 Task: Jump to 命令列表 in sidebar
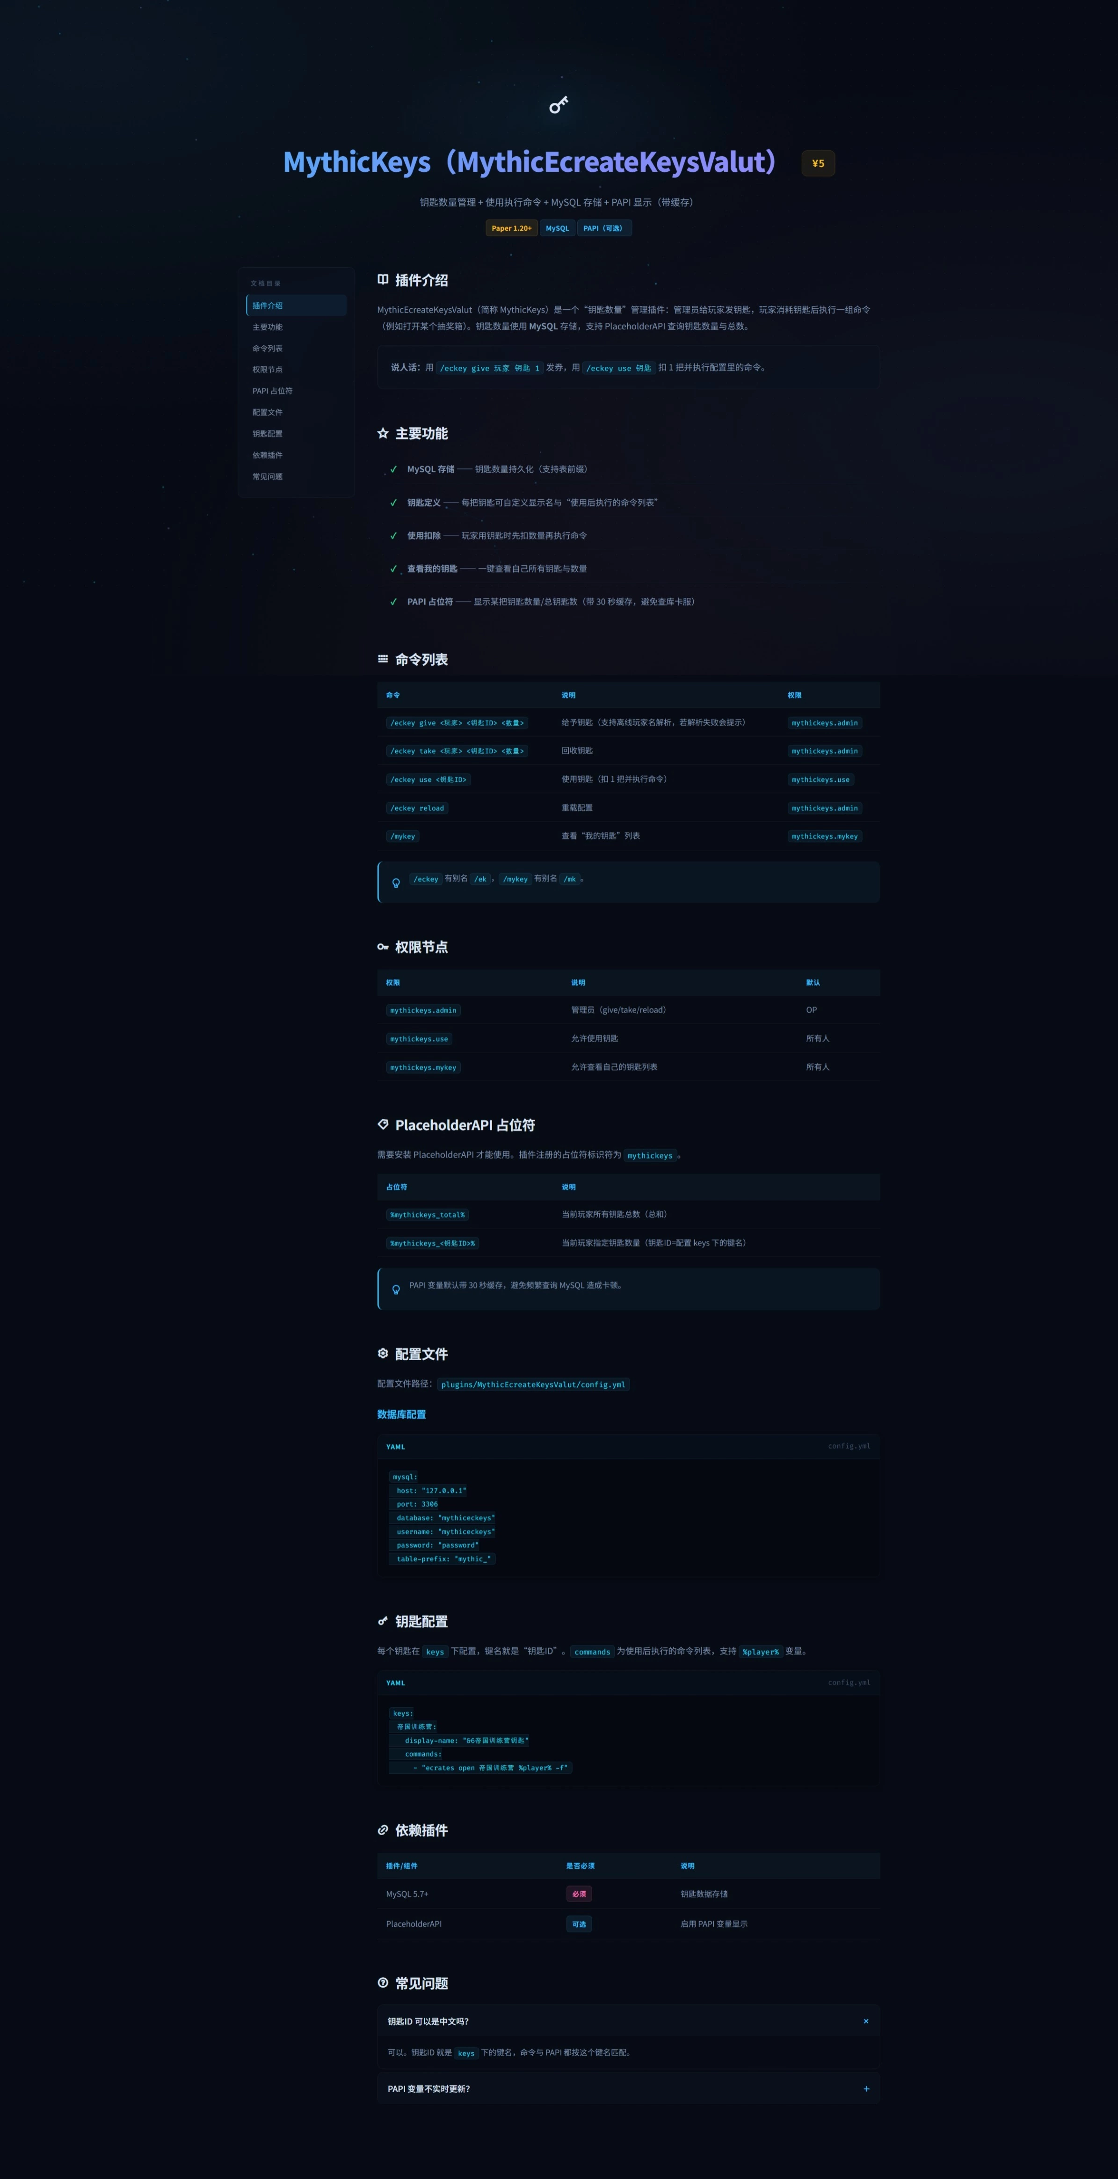(296, 349)
